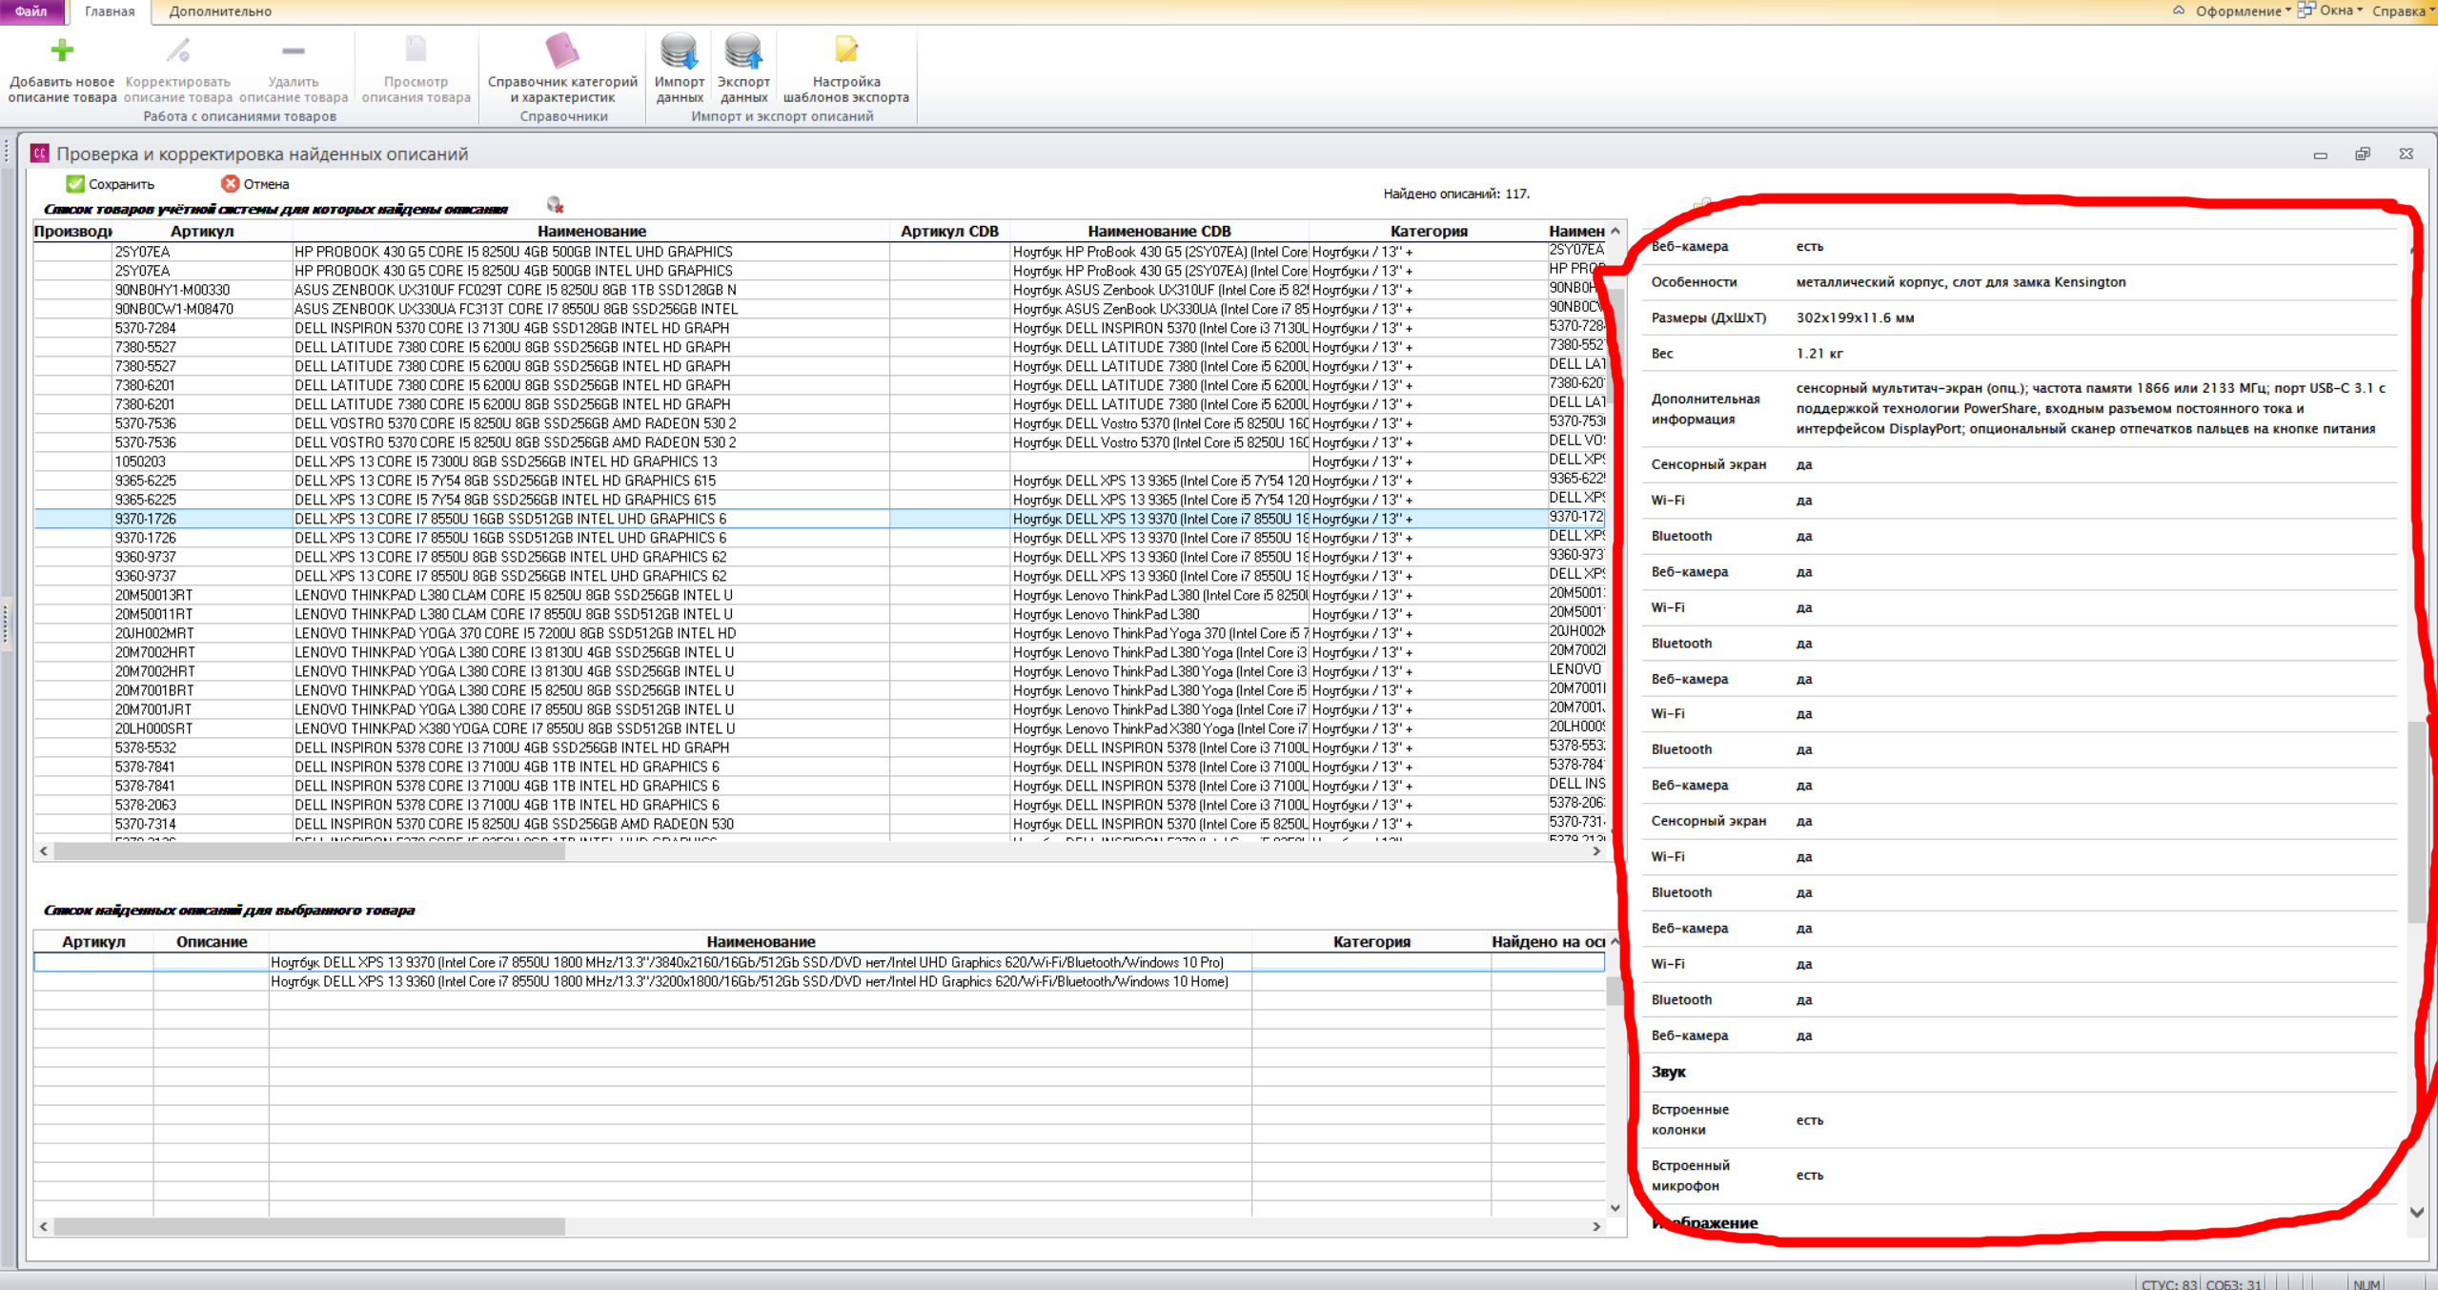Click the green plus add new description icon
Image resolution: width=2438 pixels, height=1290 pixels.
[x=62, y=51]
